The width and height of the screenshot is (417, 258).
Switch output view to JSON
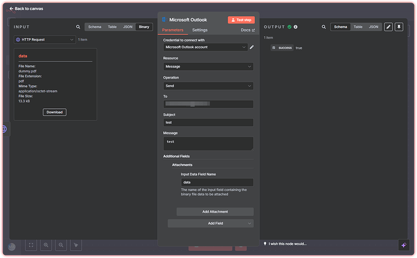click(x=373, y=27)
